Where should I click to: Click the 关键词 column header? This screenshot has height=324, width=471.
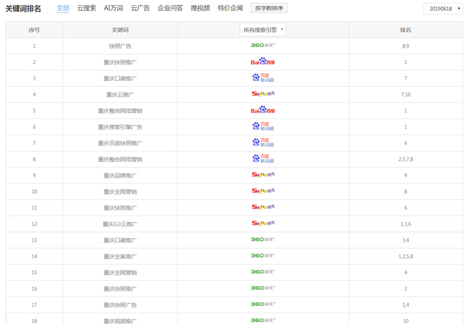120,29
